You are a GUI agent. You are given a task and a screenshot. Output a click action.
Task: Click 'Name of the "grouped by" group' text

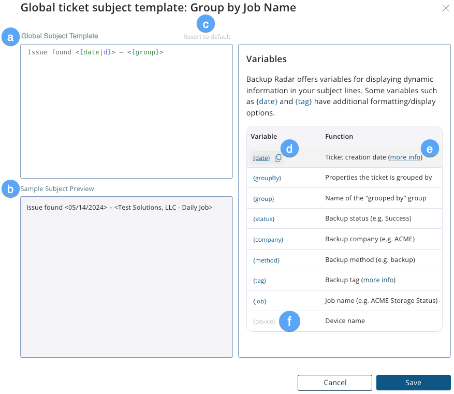click(375, 198)
